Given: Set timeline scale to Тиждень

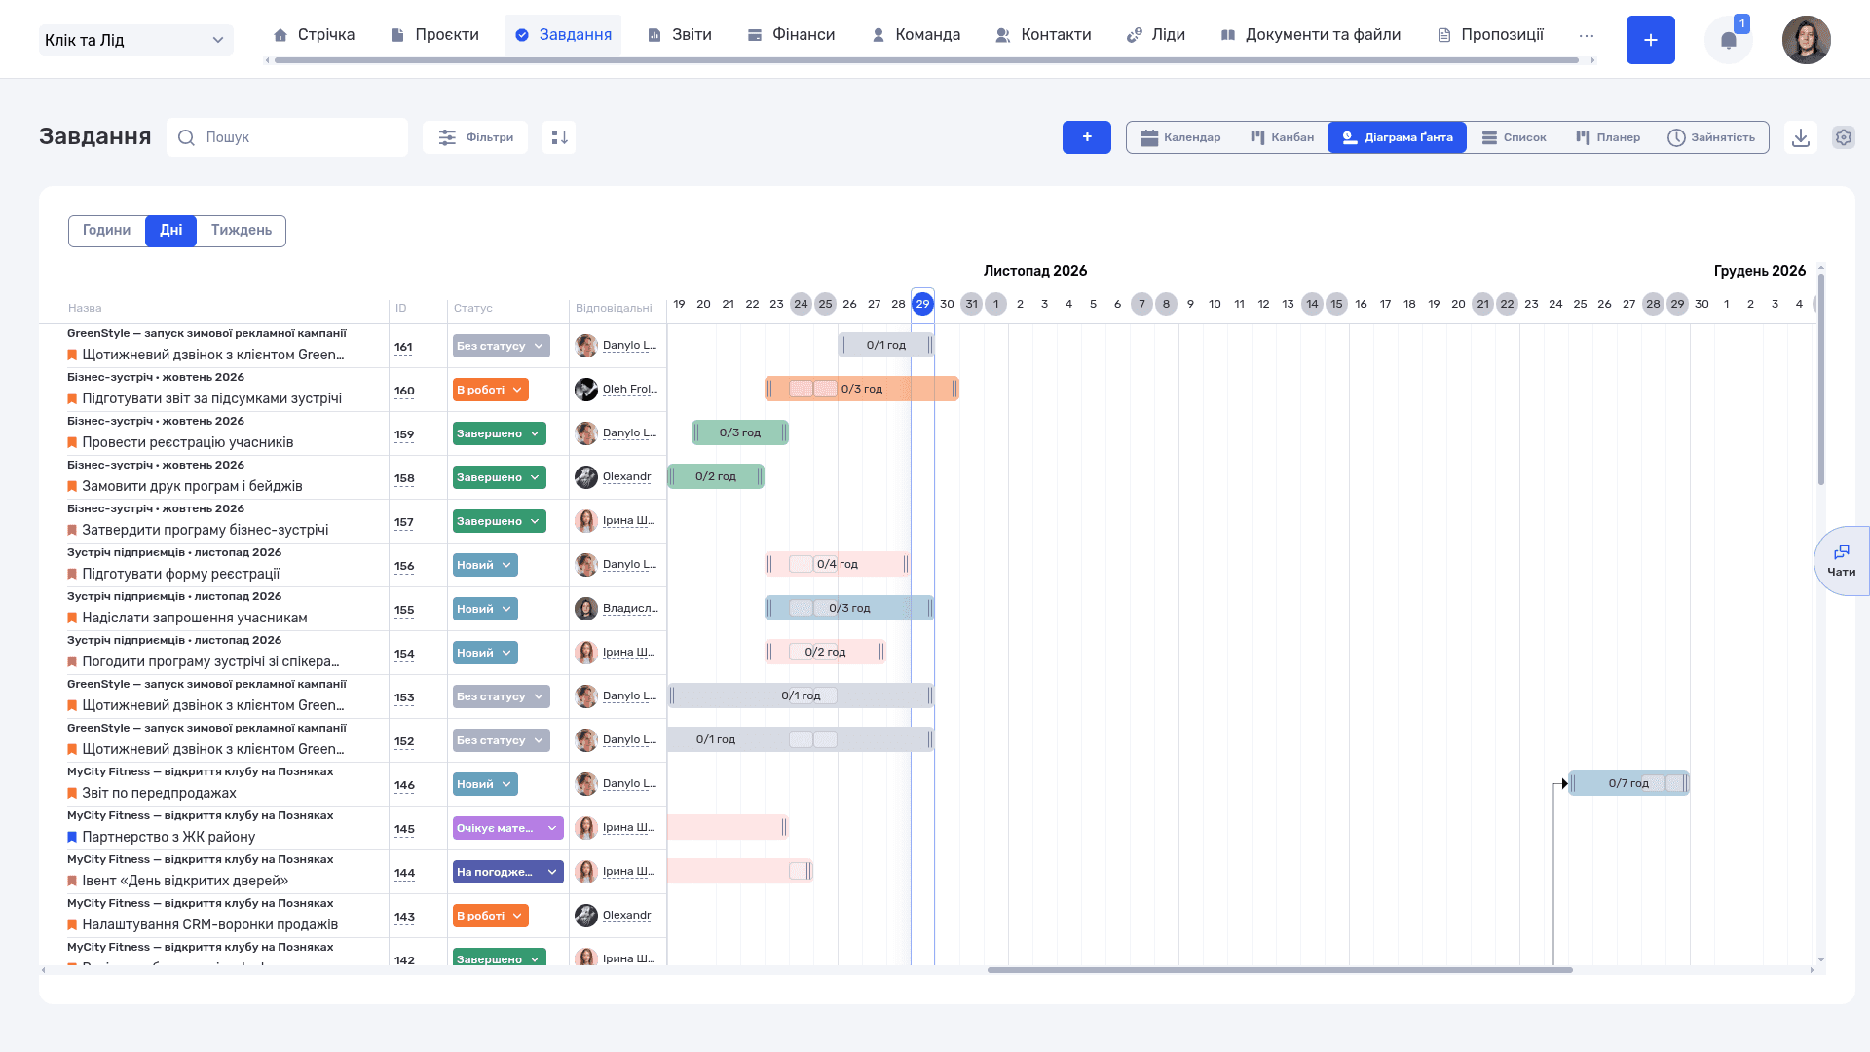Looking at the screenshot, I should pyautogui.click(x=242, y=231).
